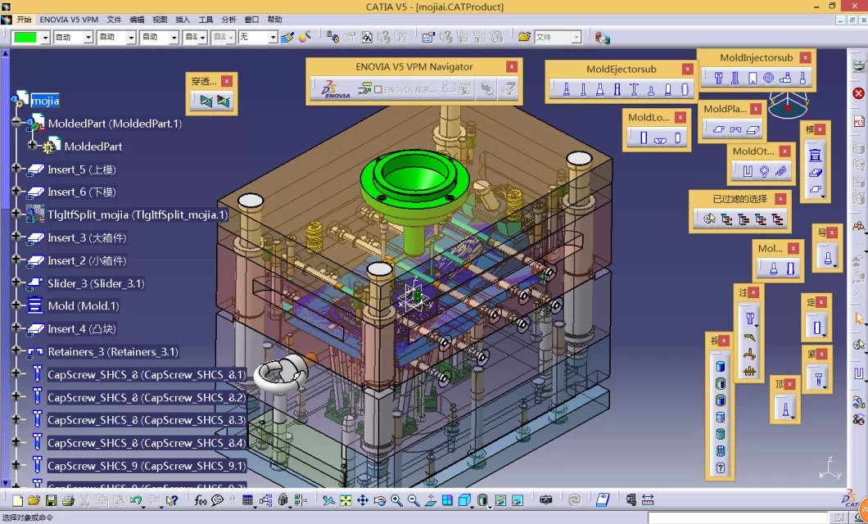Open the 文件 menu

pos(114,20)
